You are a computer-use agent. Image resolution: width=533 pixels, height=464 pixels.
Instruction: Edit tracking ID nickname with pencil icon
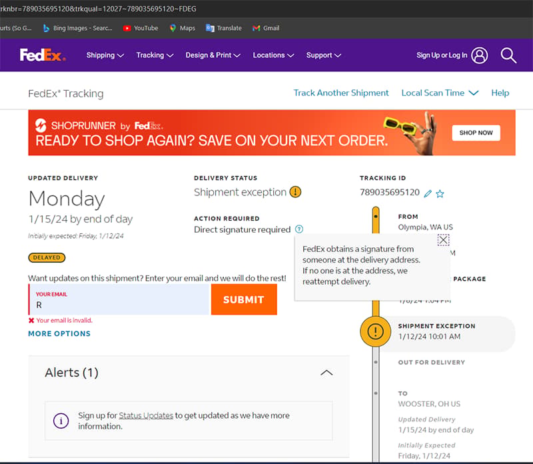tap(428, 193)
